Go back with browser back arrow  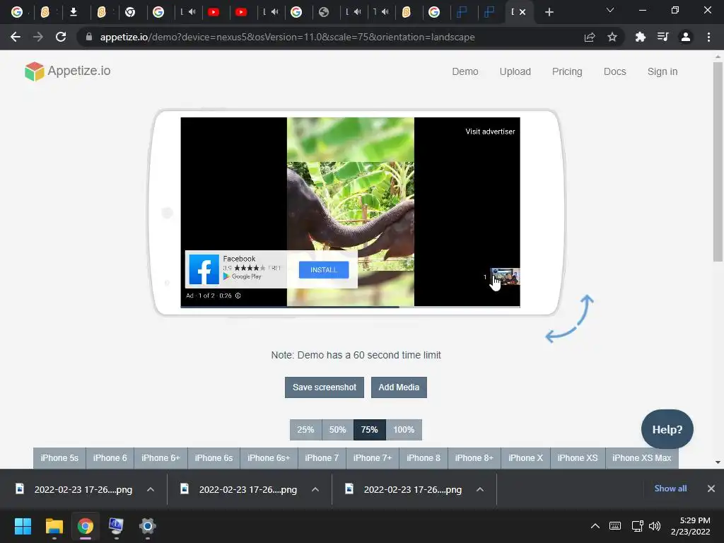click(16, 37)
